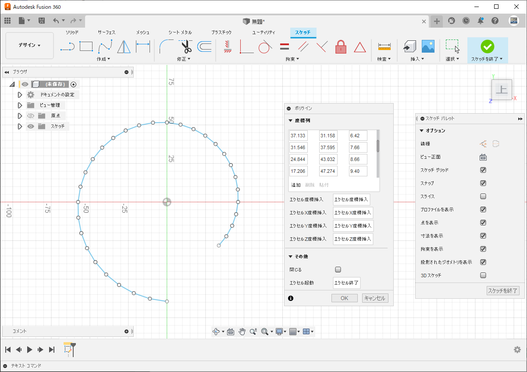Open the ユーティリティ tab
Viewport: 527px width, 372px height.
click(263, 32)
